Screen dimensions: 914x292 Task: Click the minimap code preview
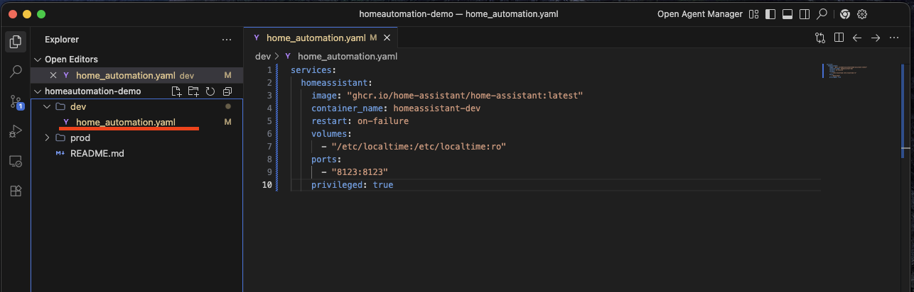pyautogui.click(x=847, y=71)
